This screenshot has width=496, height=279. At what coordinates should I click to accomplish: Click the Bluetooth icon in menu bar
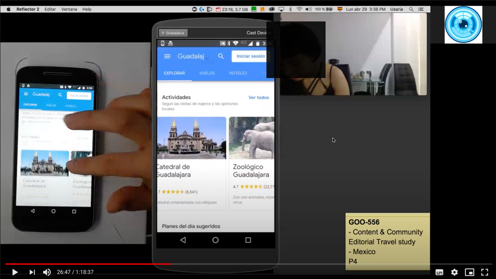point(290,9)
